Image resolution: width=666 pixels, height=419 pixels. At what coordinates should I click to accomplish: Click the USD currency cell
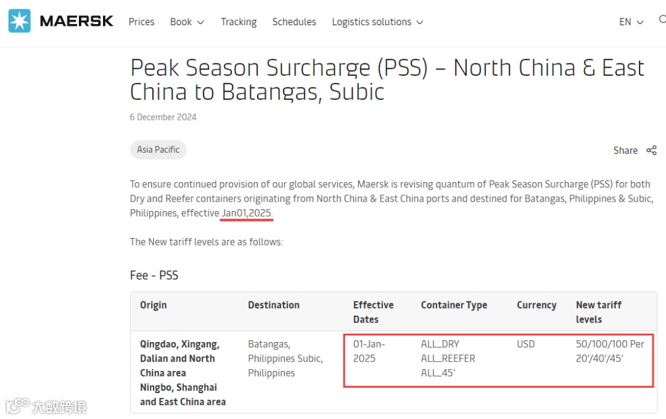(x=525, y=344)
